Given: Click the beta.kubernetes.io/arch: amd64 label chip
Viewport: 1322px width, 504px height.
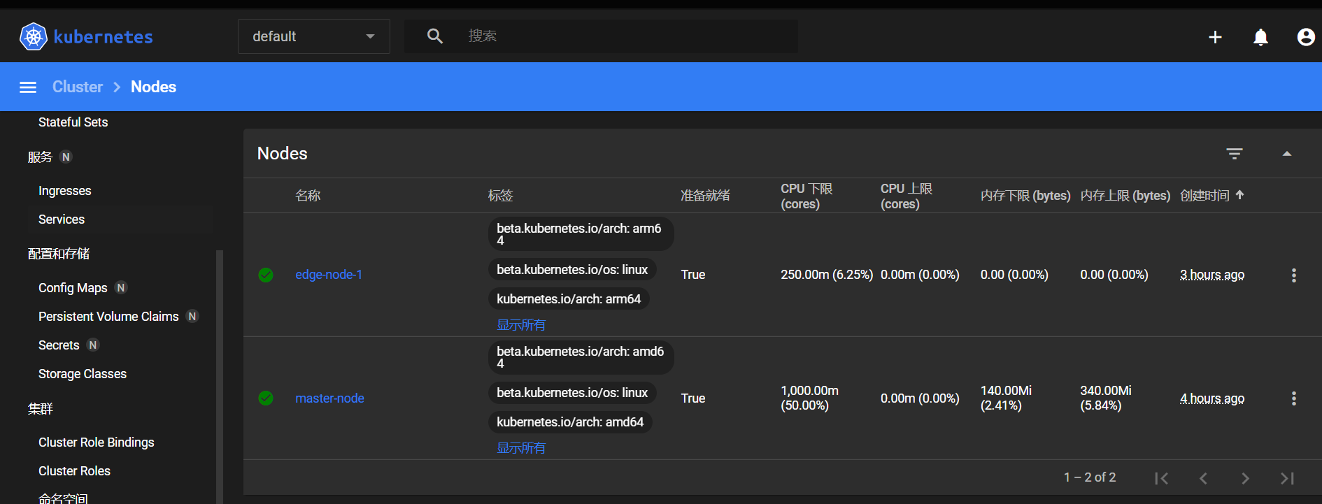Looking at the screenshot, I should tap(581, 357).
